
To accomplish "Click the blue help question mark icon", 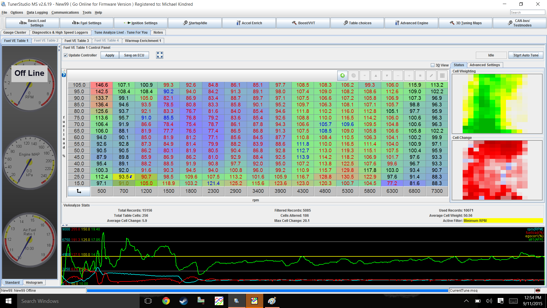I will pyautogui.click(x=64, y=75).
